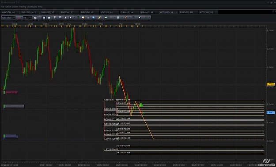Expand the chart type dropdown arrow
276x167 pixels.
(x=39, y=18)
